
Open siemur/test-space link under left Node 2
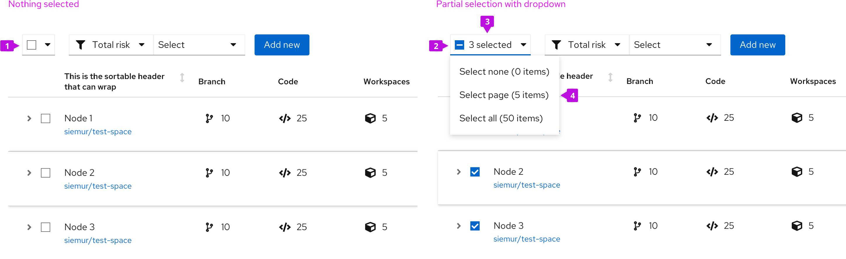pyautogui.click(x=98, y=186)
